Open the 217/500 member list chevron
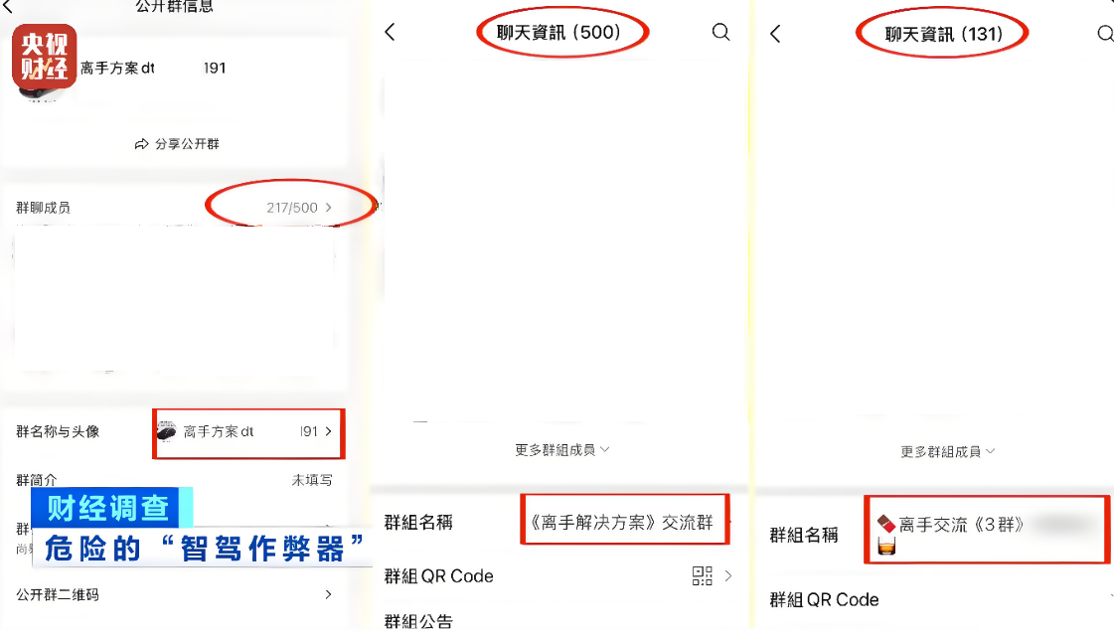This screenshot has width=1114, height=638. pyautogui.click(x=328, y=208)
